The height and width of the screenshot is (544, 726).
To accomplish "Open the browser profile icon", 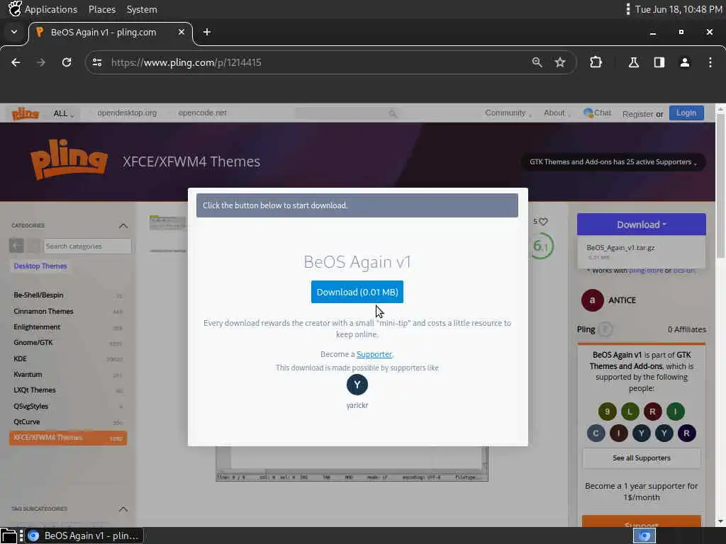I will tap(685, 62).
